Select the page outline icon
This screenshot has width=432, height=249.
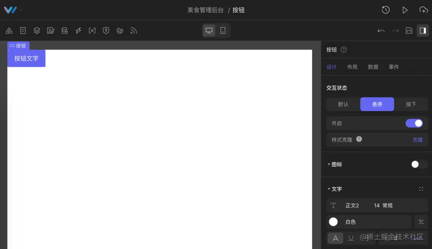[23, 30]
